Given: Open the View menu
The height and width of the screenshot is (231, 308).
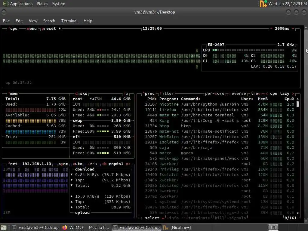Looking at the screenshot, I should point(33,21).
